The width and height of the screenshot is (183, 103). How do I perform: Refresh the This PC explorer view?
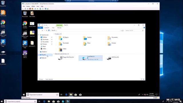coord(123,31)
